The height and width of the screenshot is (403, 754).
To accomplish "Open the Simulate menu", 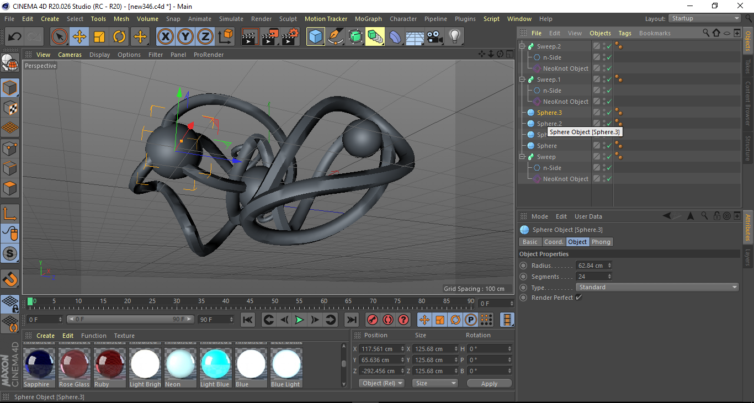I will coord(231,19).
